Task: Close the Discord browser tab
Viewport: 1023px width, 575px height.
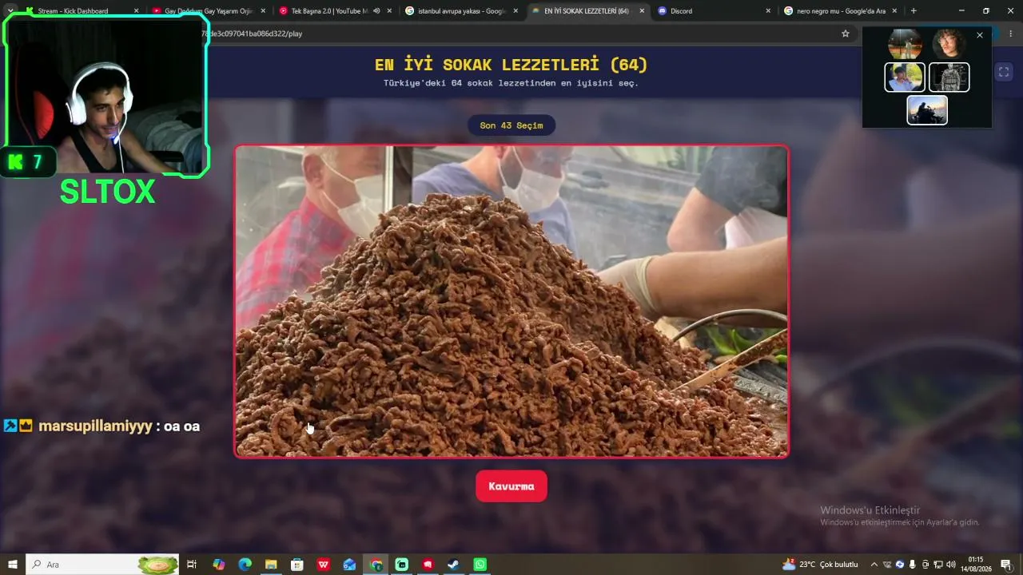Action: pyautogui.click(x=768, y=11)
